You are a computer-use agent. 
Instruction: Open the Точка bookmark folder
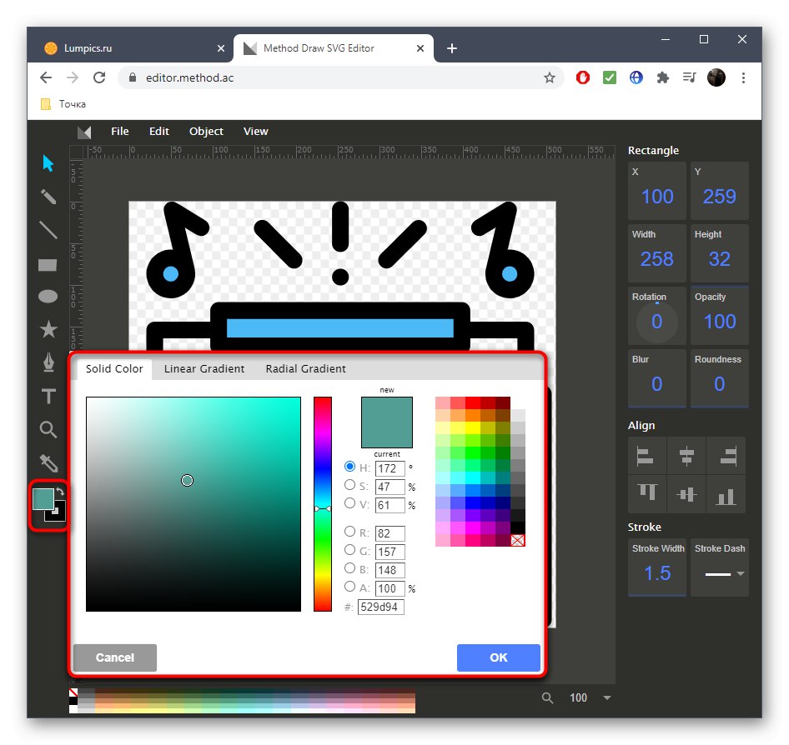click(x=63, y=104)
